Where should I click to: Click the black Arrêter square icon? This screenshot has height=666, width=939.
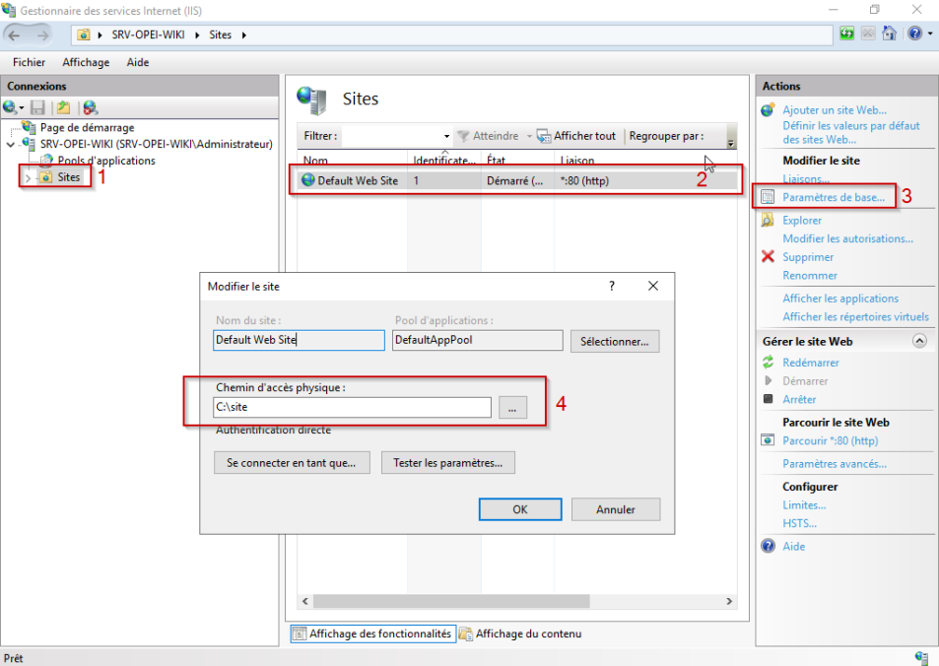click(769, 398)
